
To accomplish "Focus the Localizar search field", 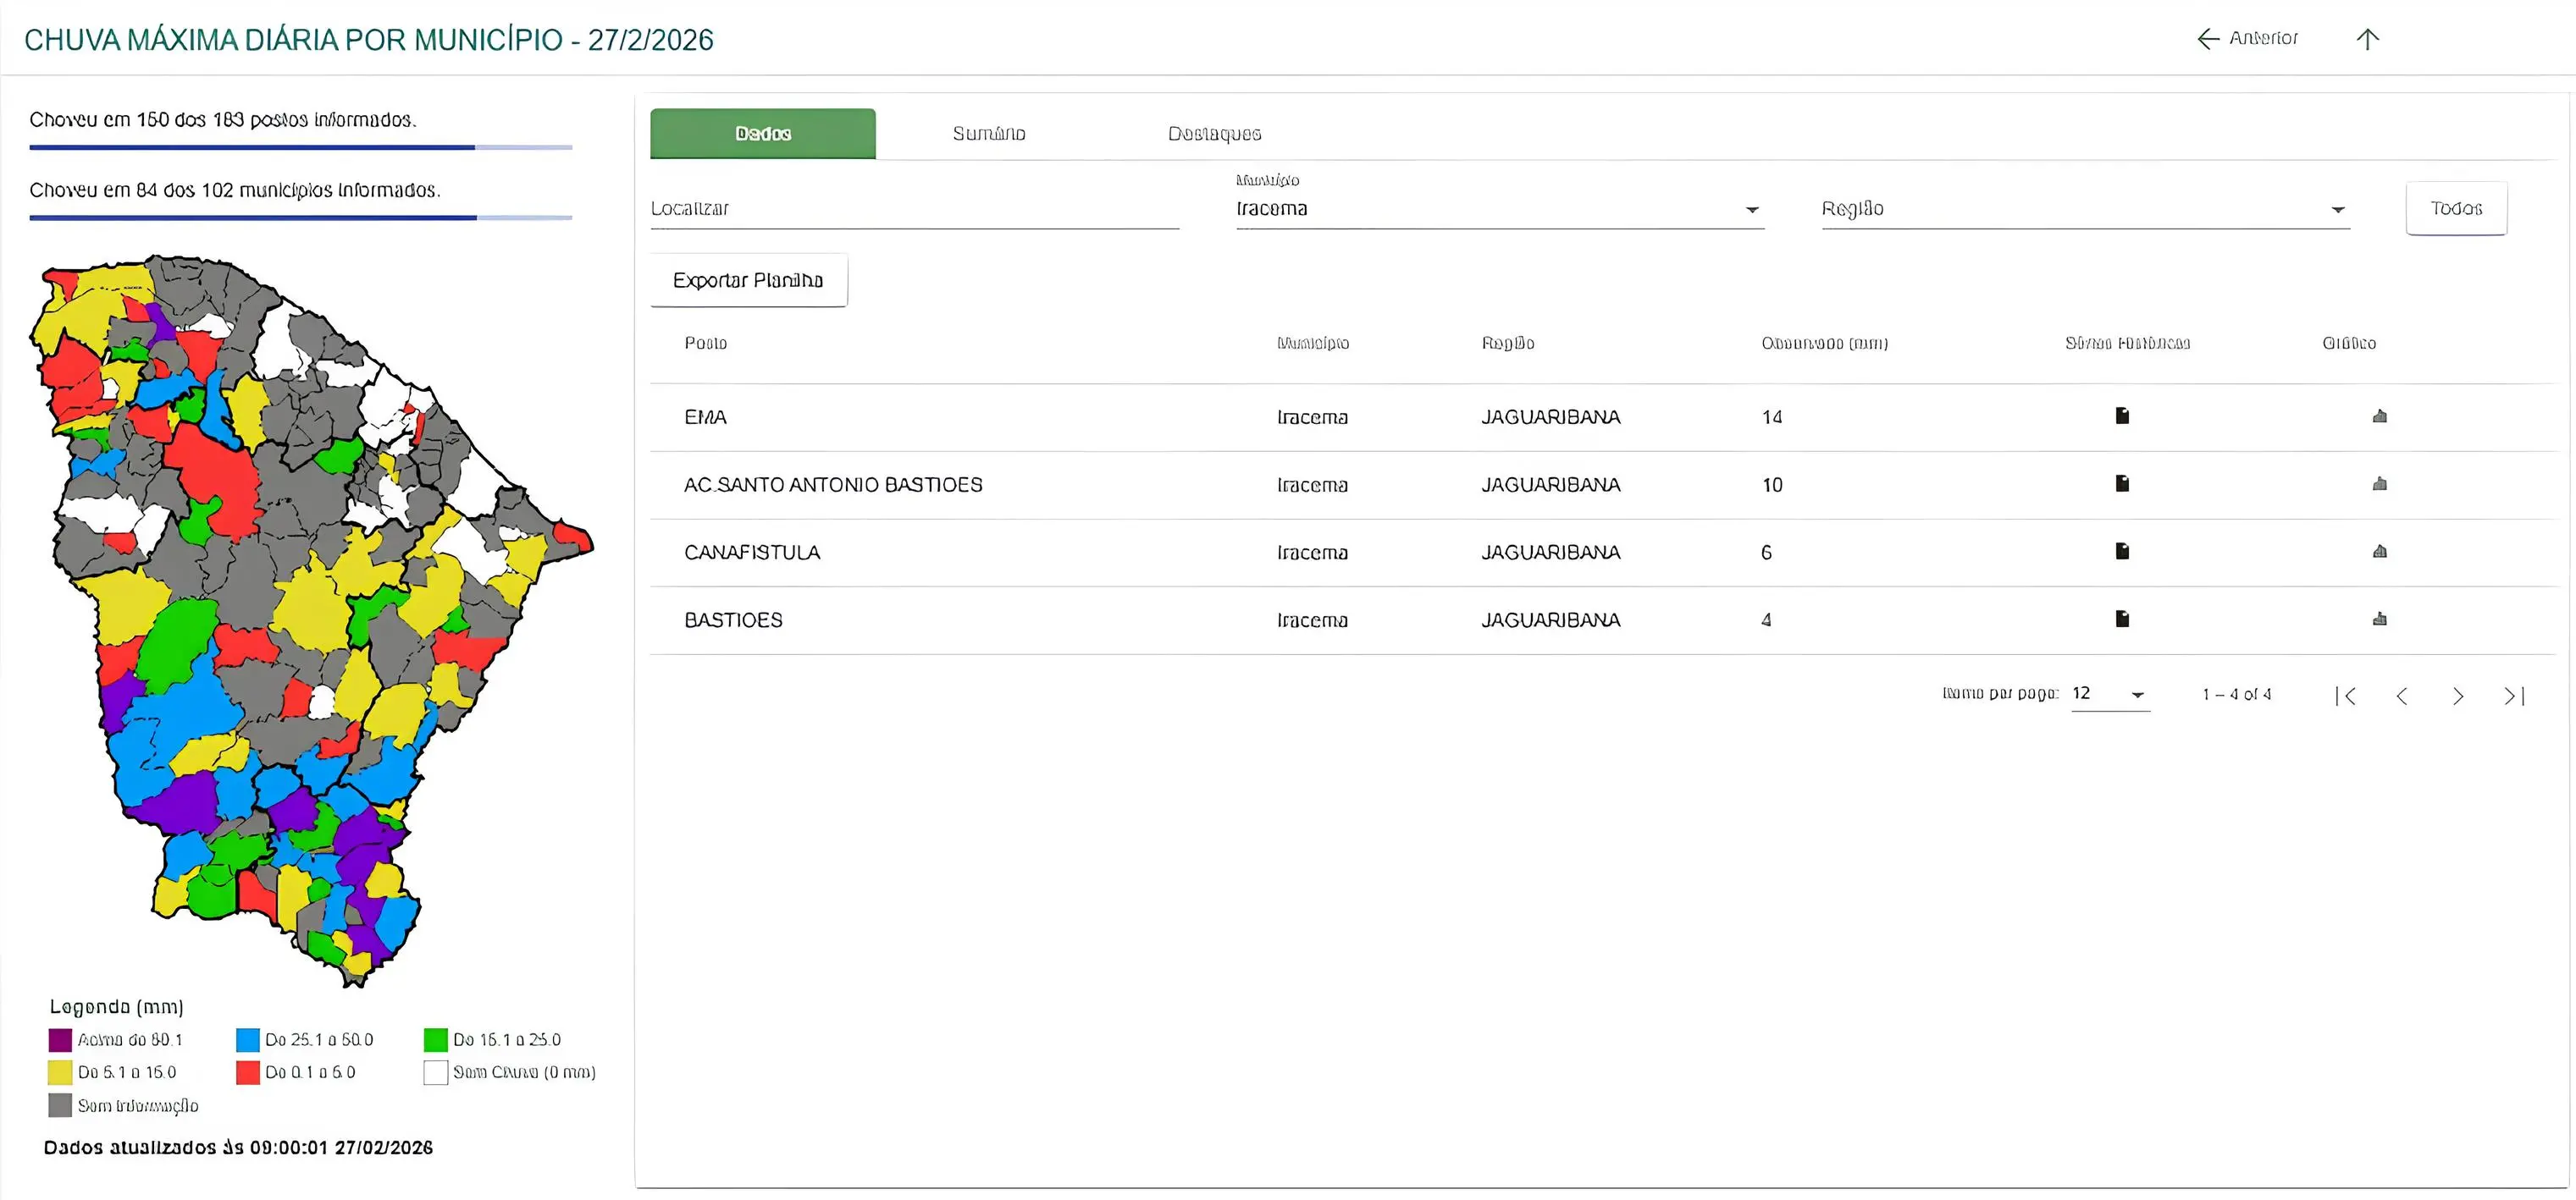I will tap(914, 209).
